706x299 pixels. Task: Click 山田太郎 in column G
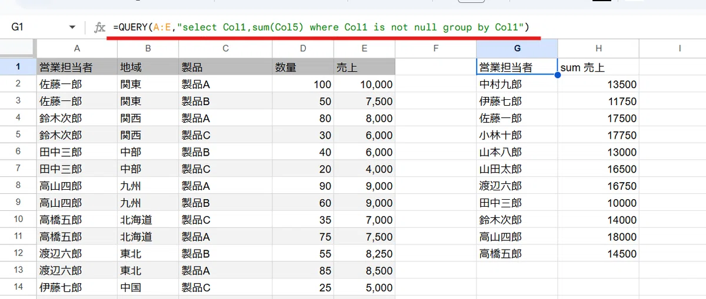pyautogui.click(x=517, y=169)
